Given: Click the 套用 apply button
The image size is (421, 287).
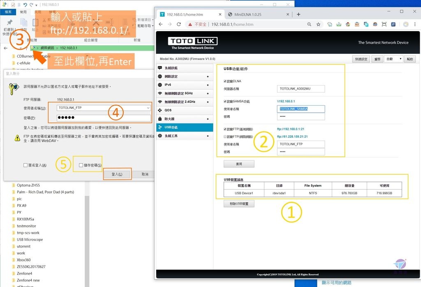Looking at the screenshot, I should tap(239, 164).
